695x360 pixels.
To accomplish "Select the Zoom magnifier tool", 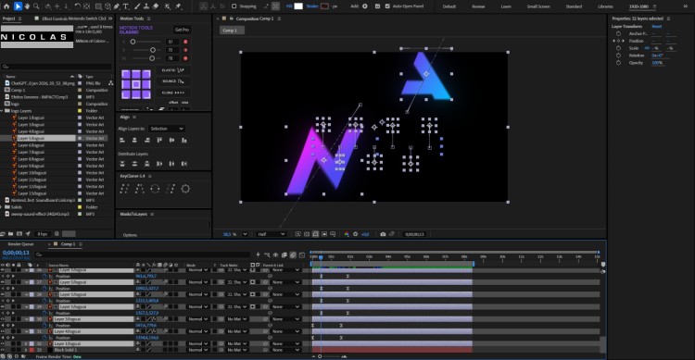I will coord(36,6).
